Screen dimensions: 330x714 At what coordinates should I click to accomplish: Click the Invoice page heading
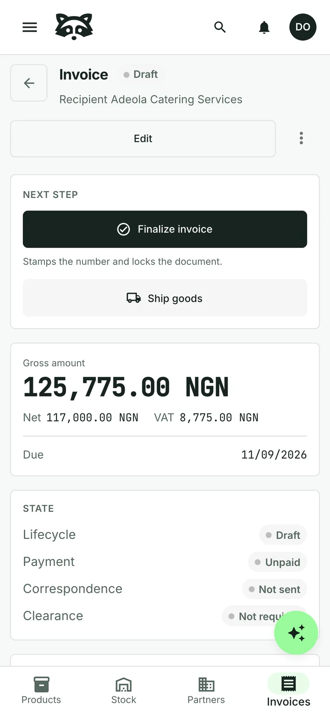pyautogui.click(x=83, y=74)
